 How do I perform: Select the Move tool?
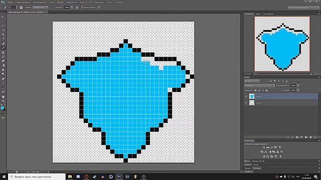(x=3, y=17)
